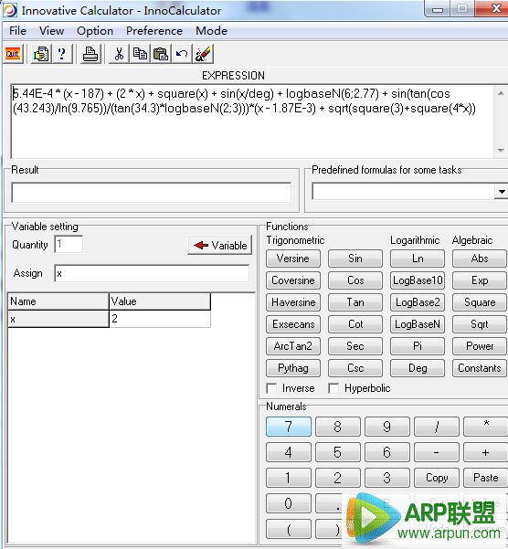
Task: Click the Deg button
Action: click(418, 368)
